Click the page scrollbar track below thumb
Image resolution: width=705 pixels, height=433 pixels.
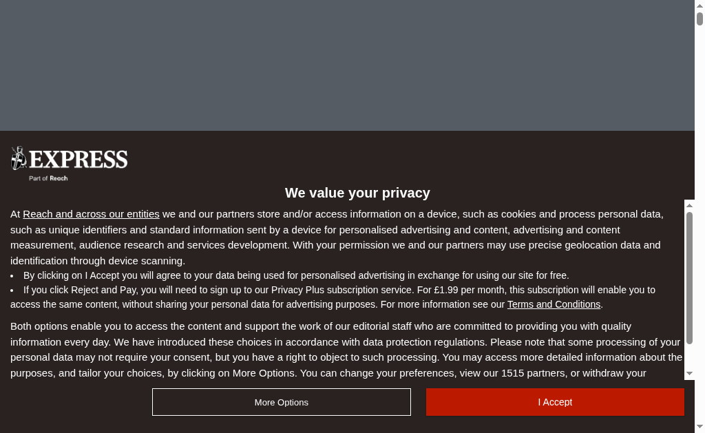(699, 224)
